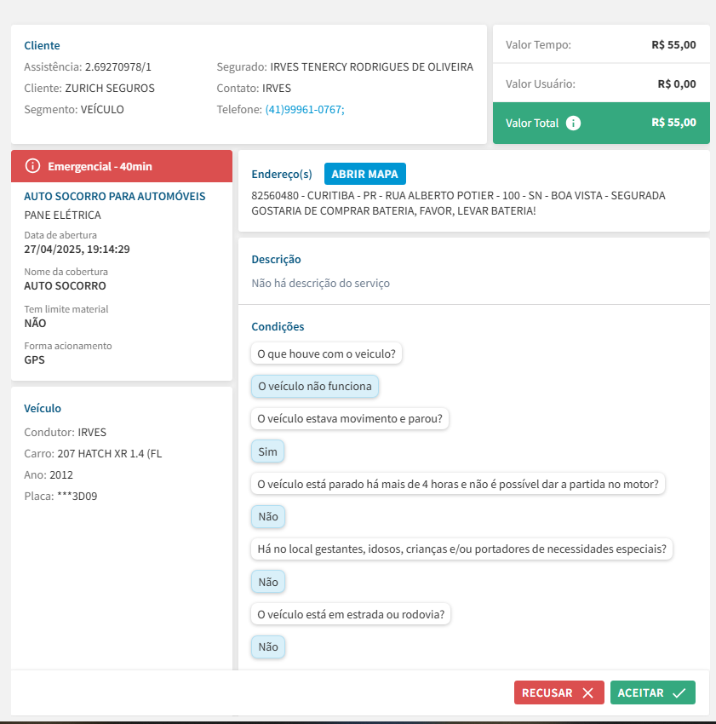Click the X icon on Recusar
The width and height of the screenshot is (716, 724).
587,693
